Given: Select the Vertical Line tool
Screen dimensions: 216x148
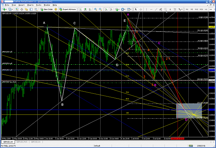Looking at the screenshot, I should [146, 9].
